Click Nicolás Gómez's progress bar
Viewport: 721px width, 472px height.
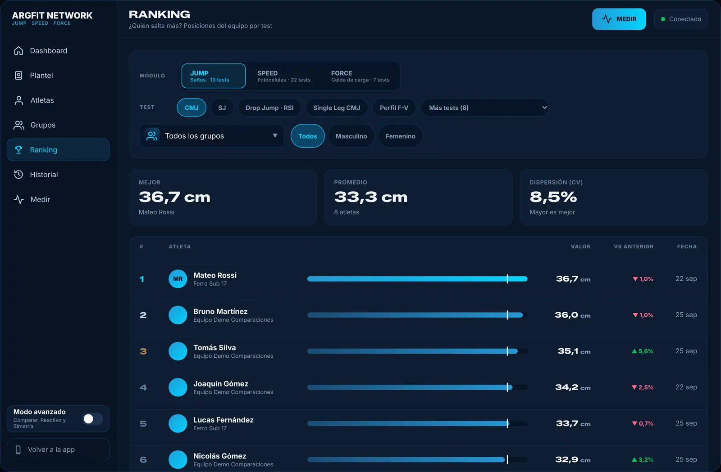(417, 460)
